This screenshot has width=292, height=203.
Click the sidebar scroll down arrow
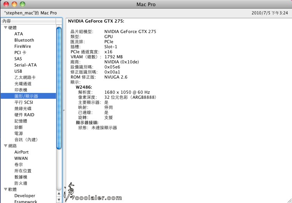point(59,200)
